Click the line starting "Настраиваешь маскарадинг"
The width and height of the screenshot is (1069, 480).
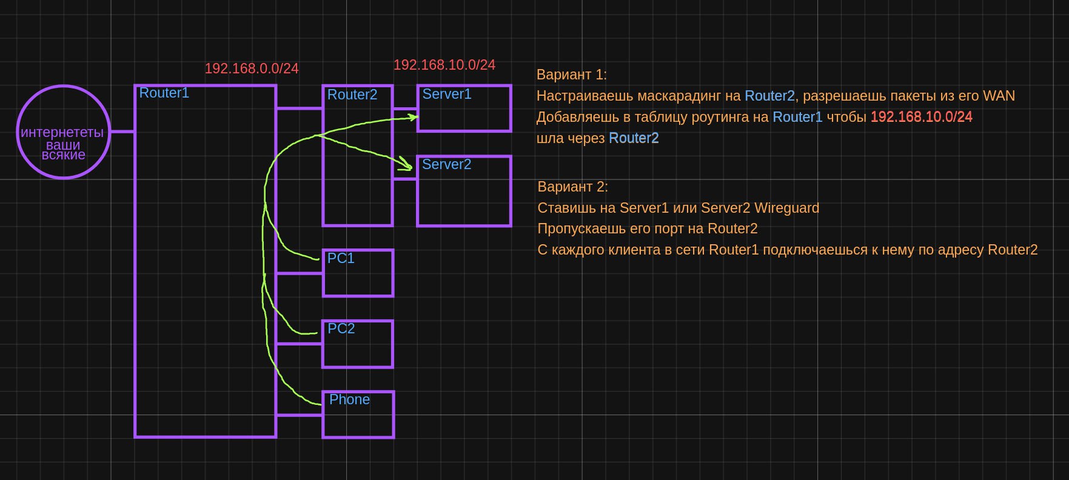tap(776, 96)
